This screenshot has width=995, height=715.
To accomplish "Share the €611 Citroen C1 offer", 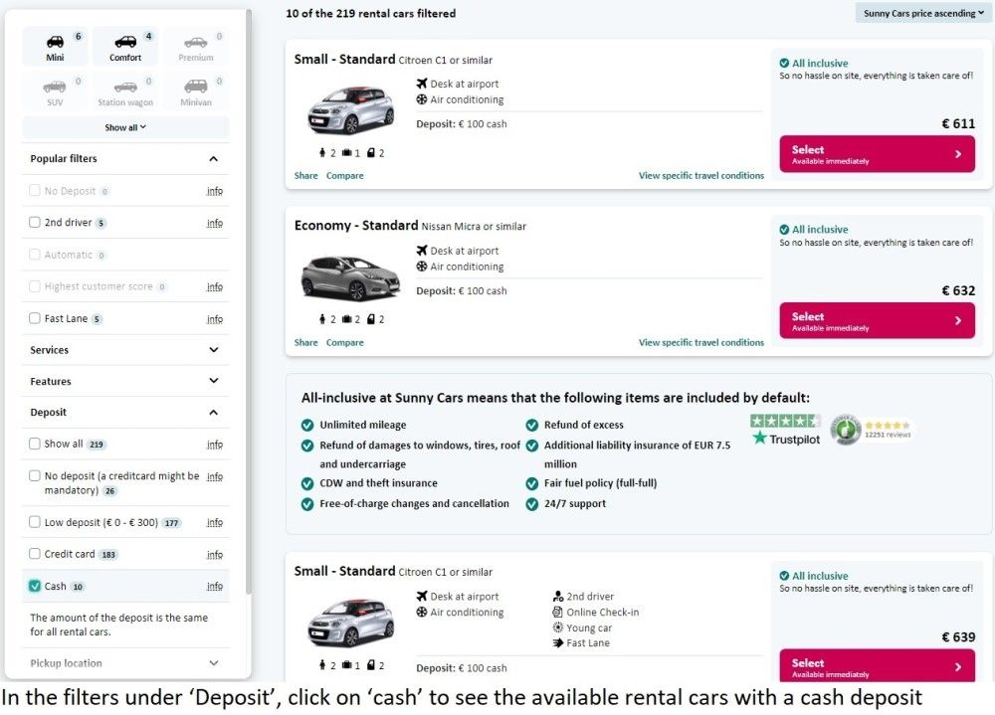I will pos(305,176).
